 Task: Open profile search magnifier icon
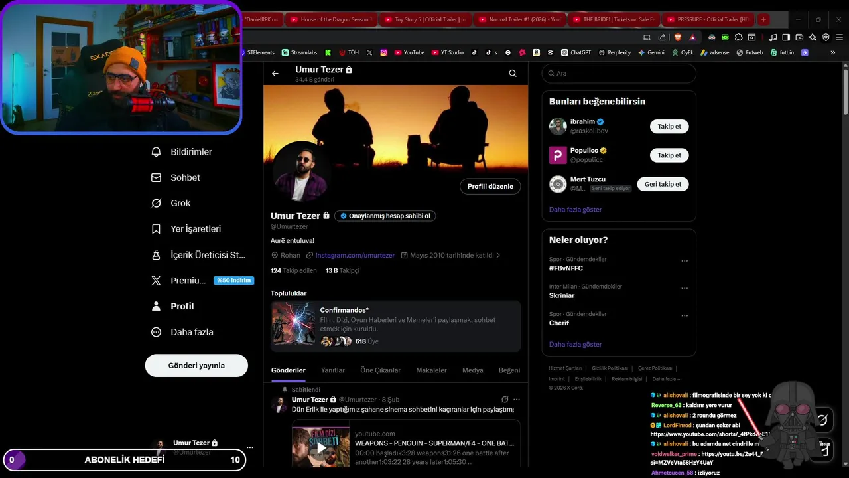513,74
